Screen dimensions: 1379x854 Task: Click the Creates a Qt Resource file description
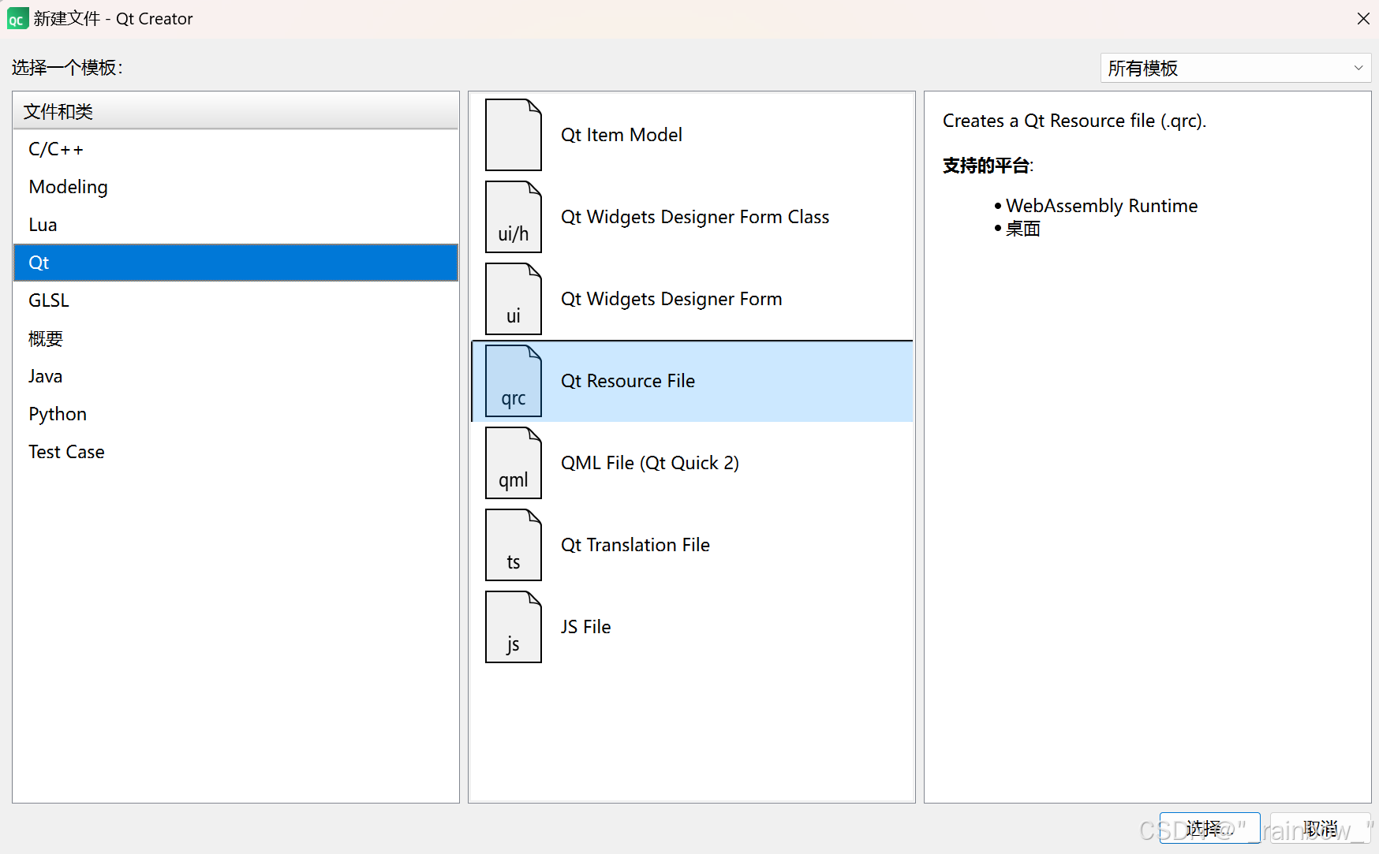tap(1074, 121)
